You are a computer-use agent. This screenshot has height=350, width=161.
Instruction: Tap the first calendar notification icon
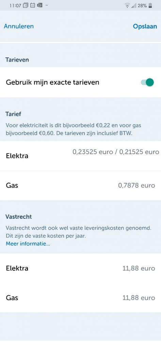tap(26, 5)
